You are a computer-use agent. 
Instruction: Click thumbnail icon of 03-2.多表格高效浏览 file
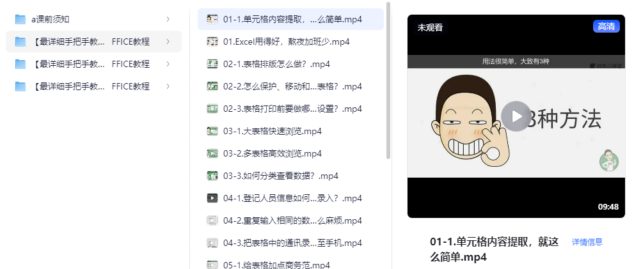(212, 153)
